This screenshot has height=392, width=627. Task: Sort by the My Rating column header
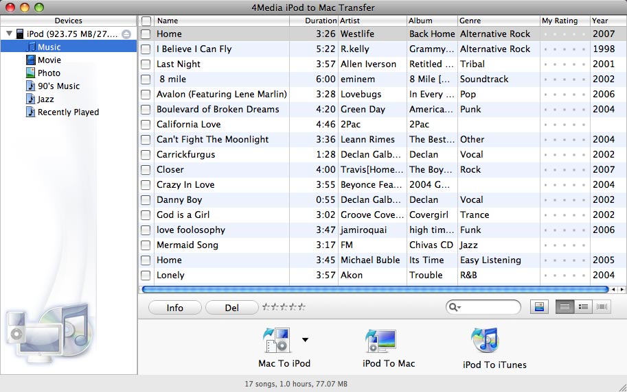pos(565,21)
